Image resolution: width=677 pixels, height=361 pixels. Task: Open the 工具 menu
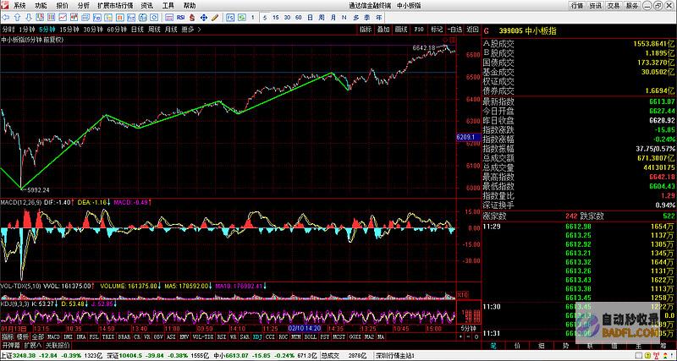click(168, 6)
